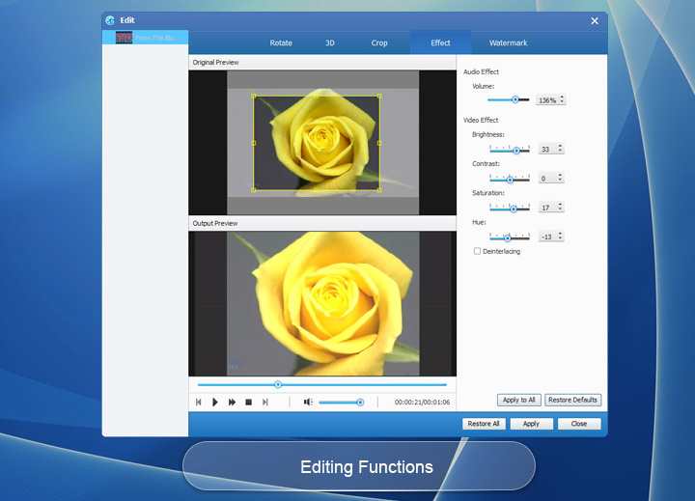Switch to the Rotate tab
This screenshot has height=501, width=695.
pyautogui.click(x=281, y=43)
